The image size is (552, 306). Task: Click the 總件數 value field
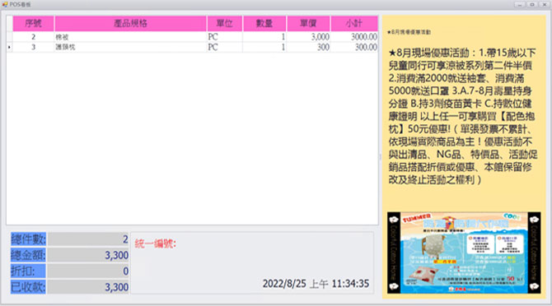[x=88, y=239]
